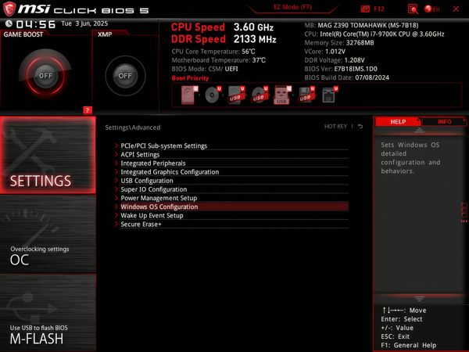
Task: Expand PCIe/PCI Sub-system Settings
Action: tap(163, 145)
